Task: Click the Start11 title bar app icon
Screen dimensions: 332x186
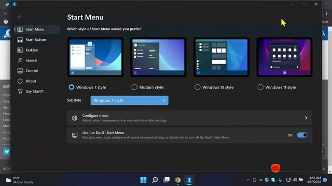Action: [x=15, y=4]
